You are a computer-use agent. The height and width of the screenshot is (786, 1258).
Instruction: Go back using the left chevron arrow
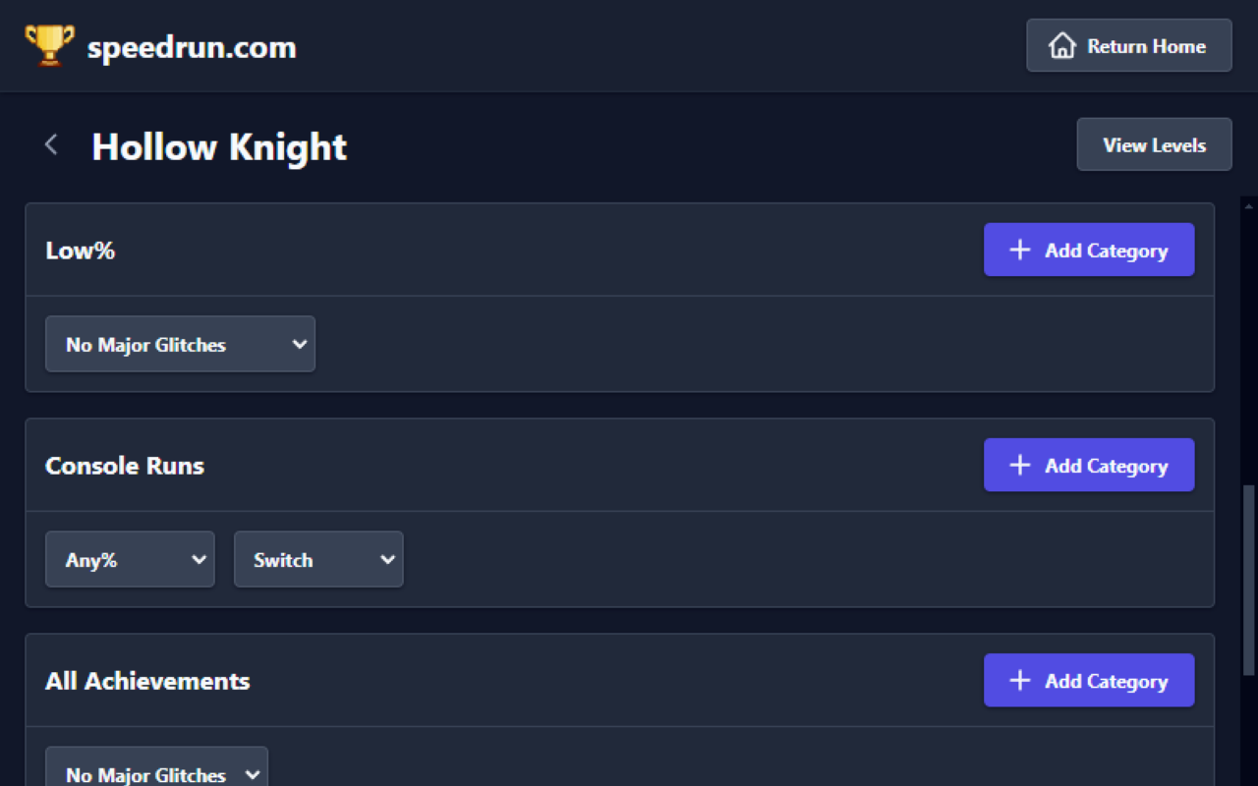point(51,145)
